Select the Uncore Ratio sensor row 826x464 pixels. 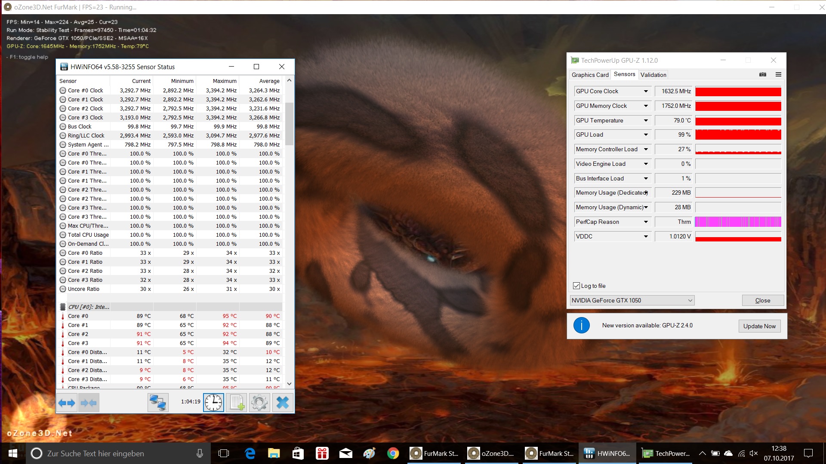point(170,289)
